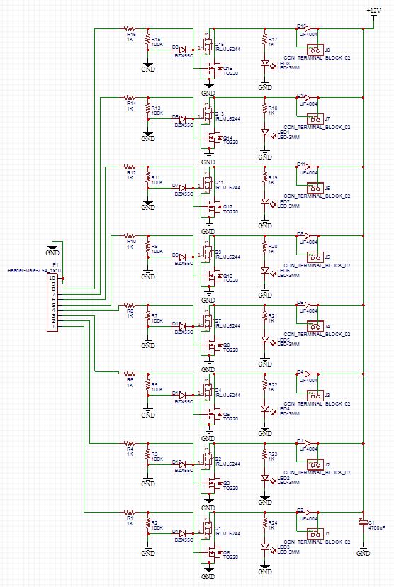
Task: Click the 4700uF value text
Action: 376,527
